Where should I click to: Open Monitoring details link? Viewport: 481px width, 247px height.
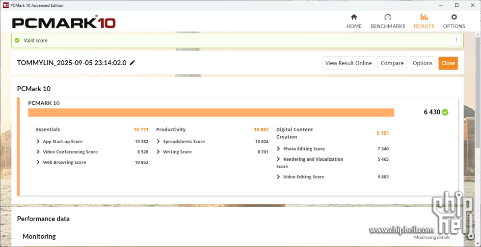point(432,238)
